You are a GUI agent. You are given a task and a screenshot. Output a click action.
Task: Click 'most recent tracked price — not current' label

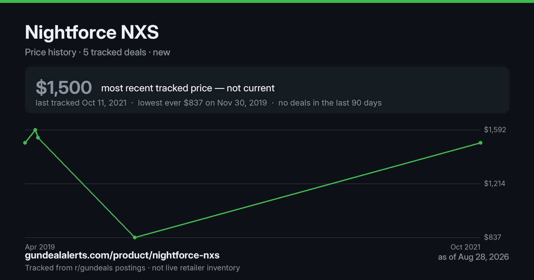[x=188, y=88]
